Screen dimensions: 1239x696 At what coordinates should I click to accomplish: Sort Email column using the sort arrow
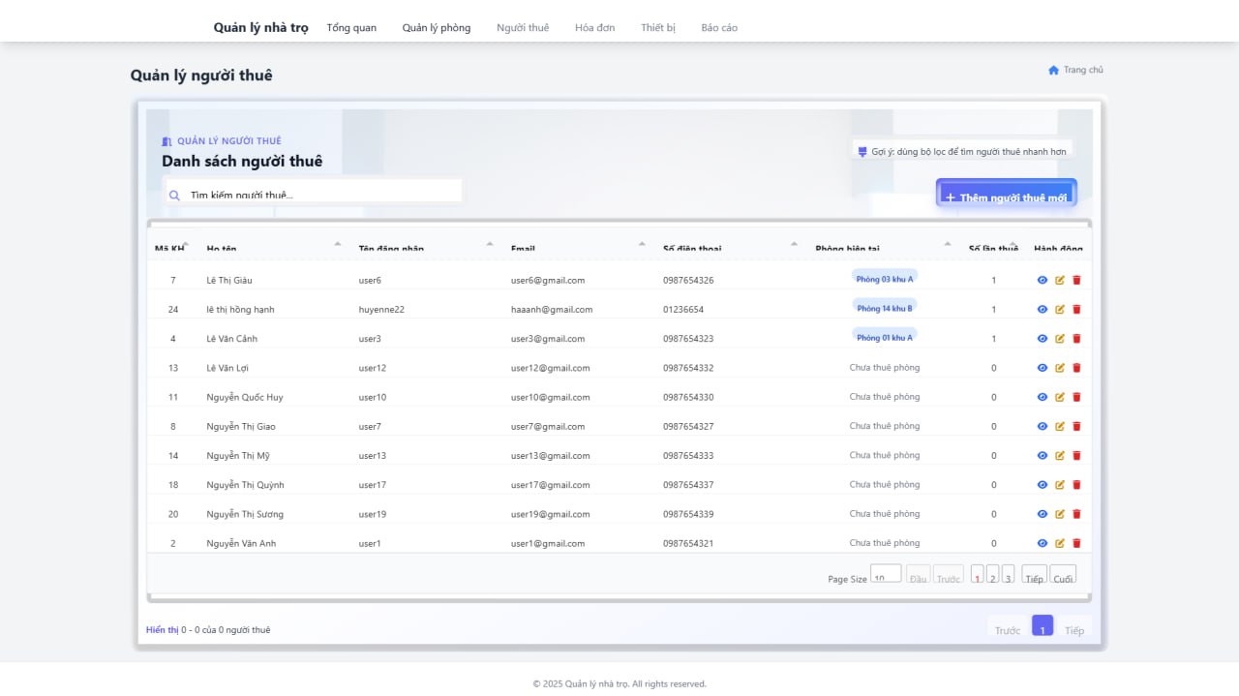click(x=641, y=244)
